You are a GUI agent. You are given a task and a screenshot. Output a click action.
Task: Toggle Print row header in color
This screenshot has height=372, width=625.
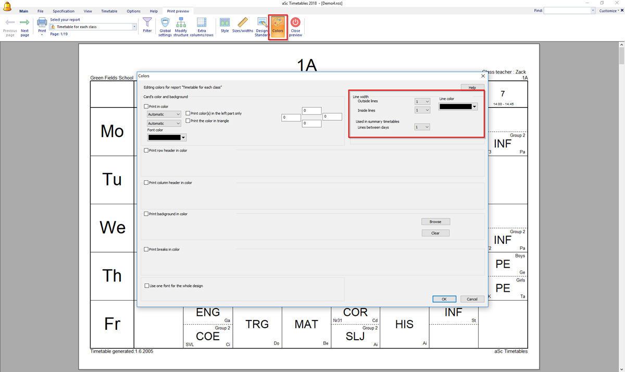146,151
